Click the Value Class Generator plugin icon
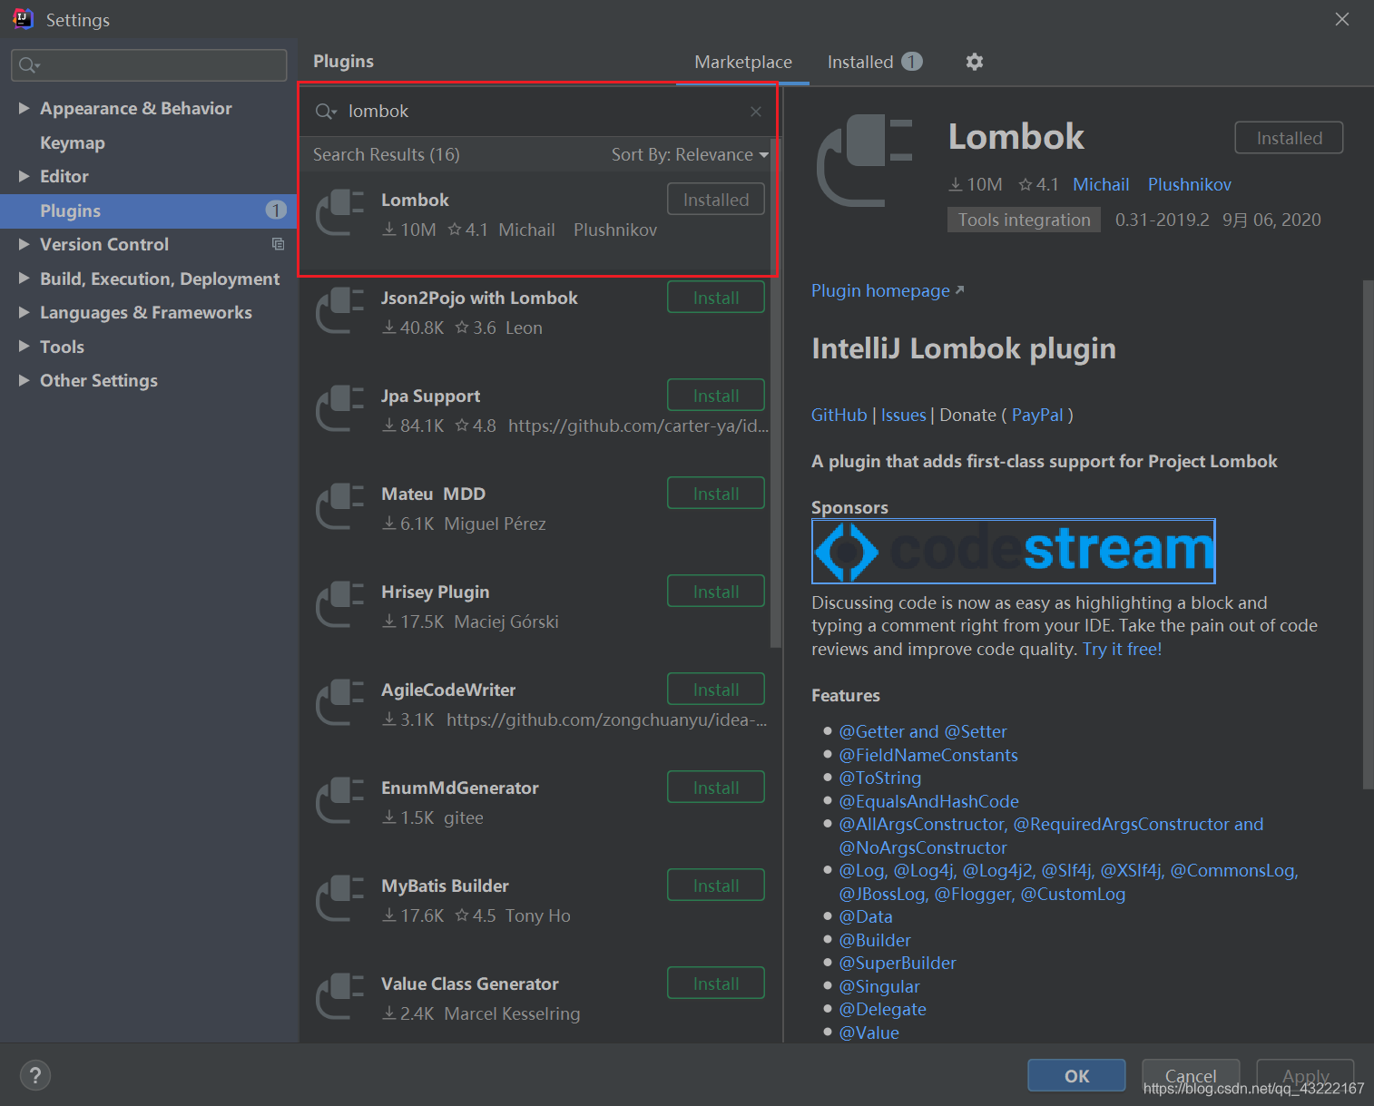 tap(339, 996)
